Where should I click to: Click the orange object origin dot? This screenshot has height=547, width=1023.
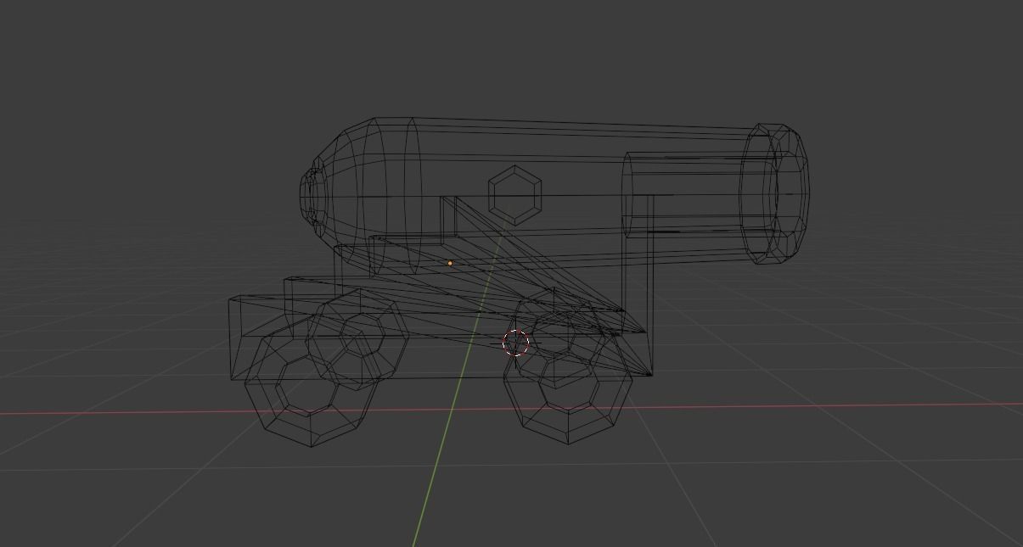pos(450,263)
